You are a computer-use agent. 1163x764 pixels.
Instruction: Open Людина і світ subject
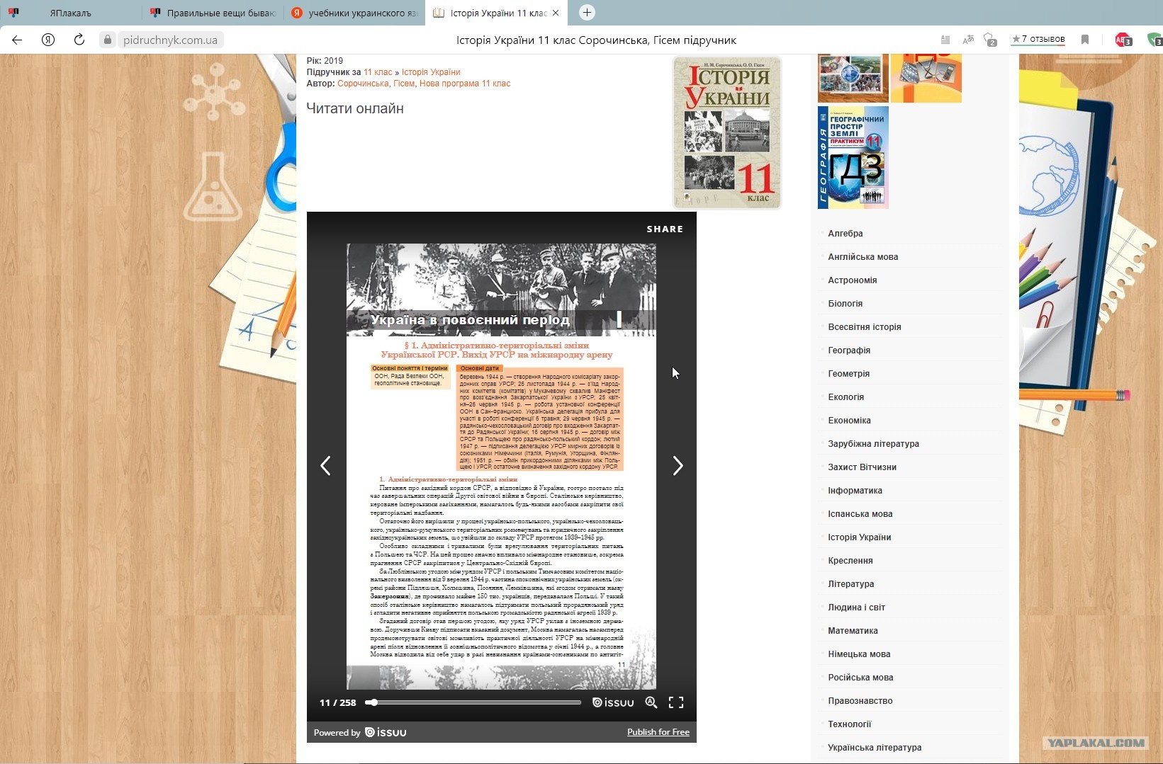coord(856,608)
